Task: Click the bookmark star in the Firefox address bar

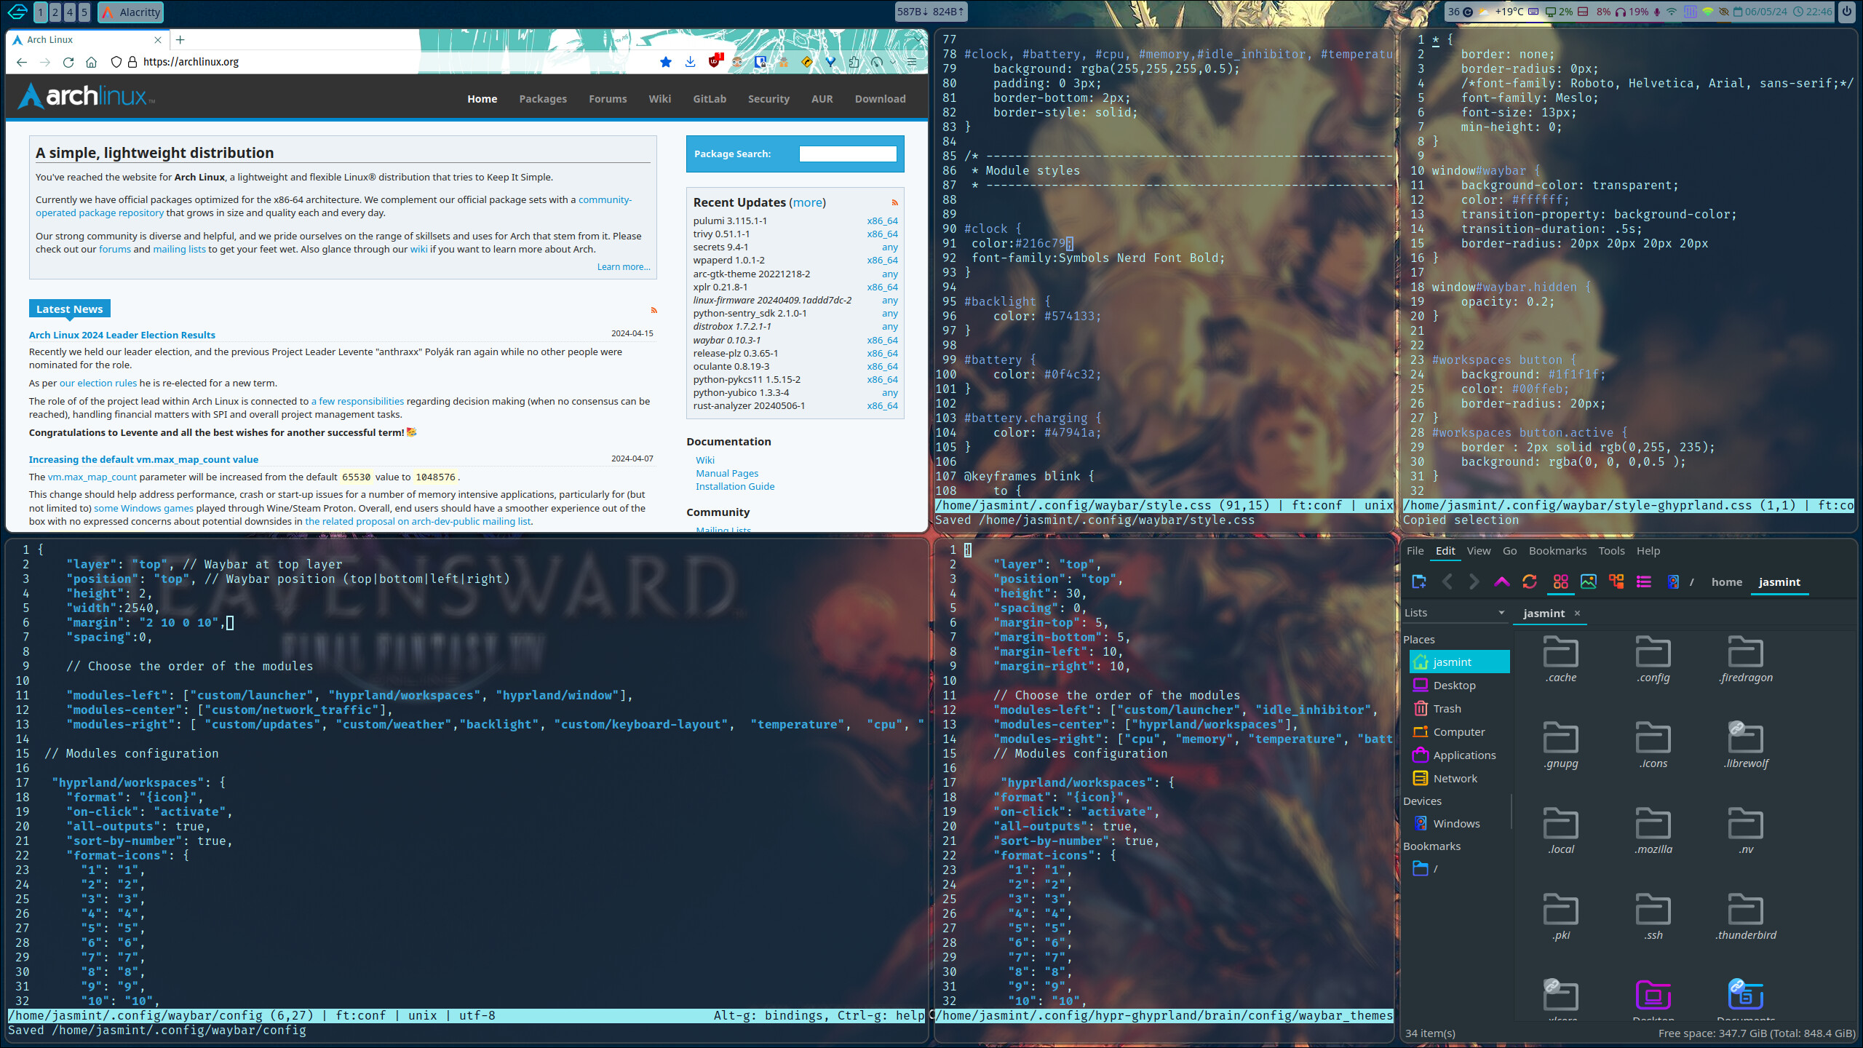Action: pos(665,62)
